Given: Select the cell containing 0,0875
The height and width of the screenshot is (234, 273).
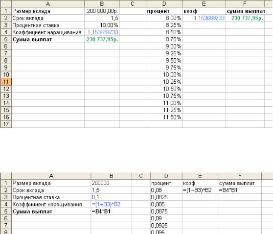Looking at the screenshot, I should (166, 211).
